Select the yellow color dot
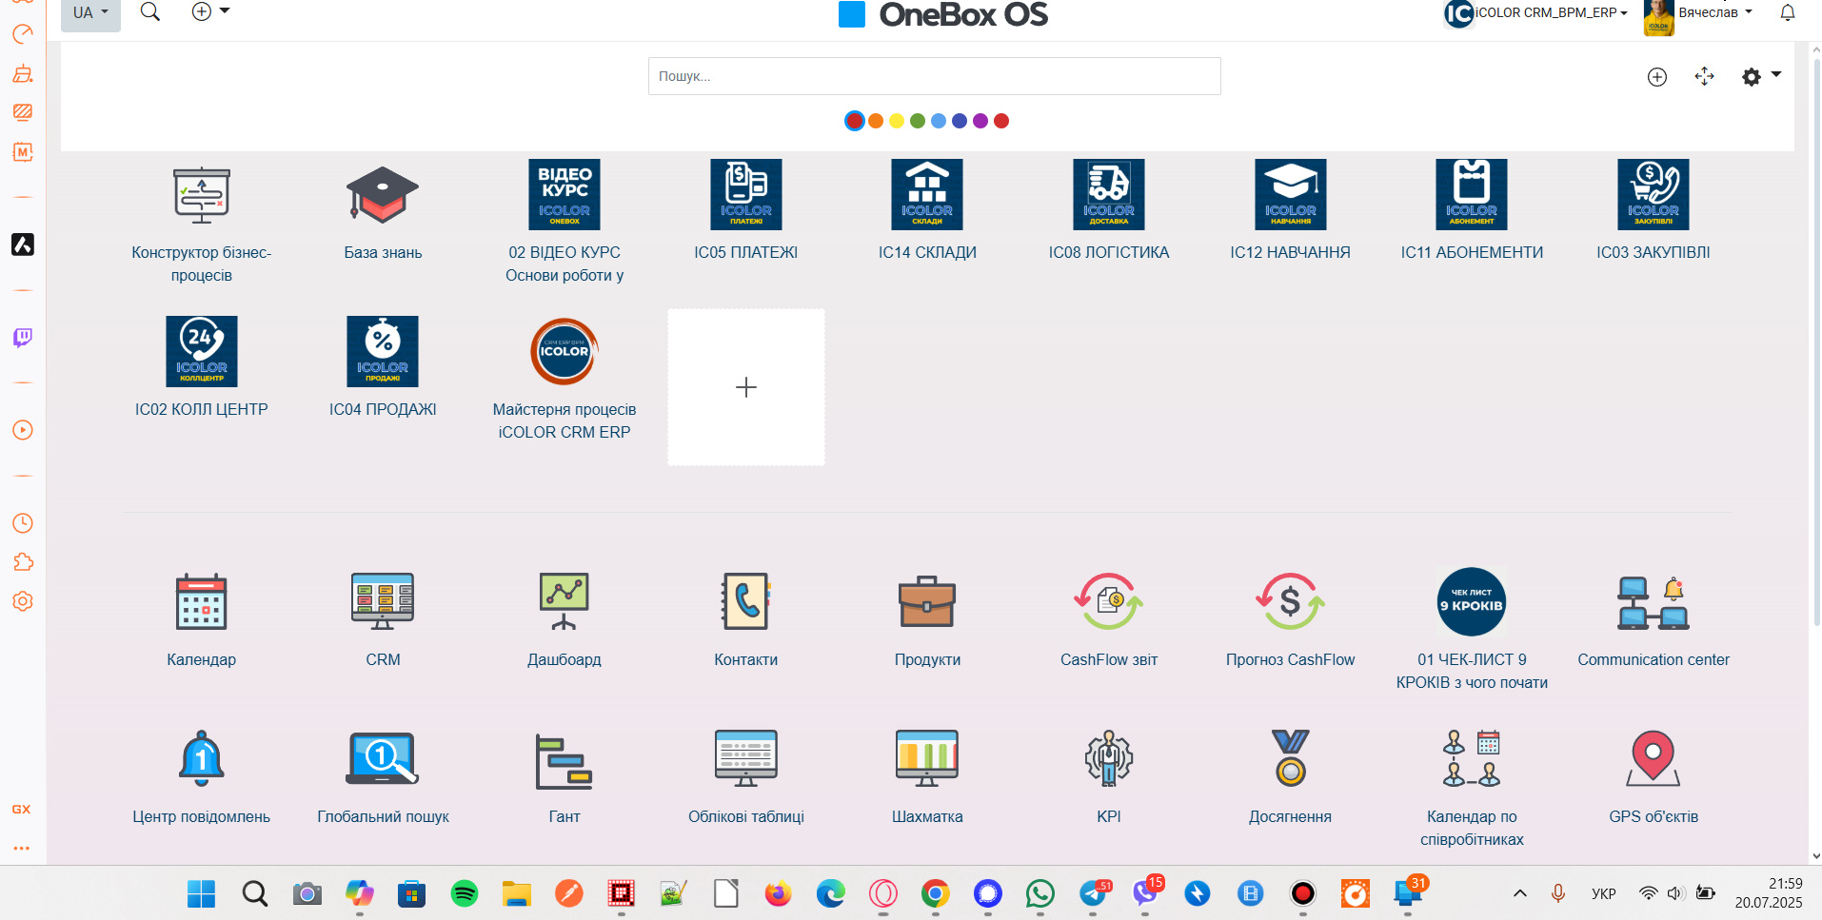1822x920 pixels. click(897, 121)
